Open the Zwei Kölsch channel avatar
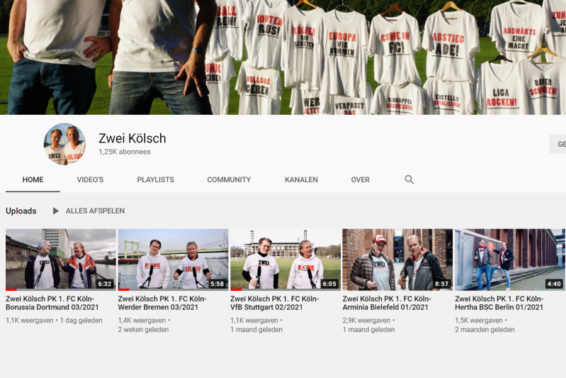The image size is (566, 378). 64,144
